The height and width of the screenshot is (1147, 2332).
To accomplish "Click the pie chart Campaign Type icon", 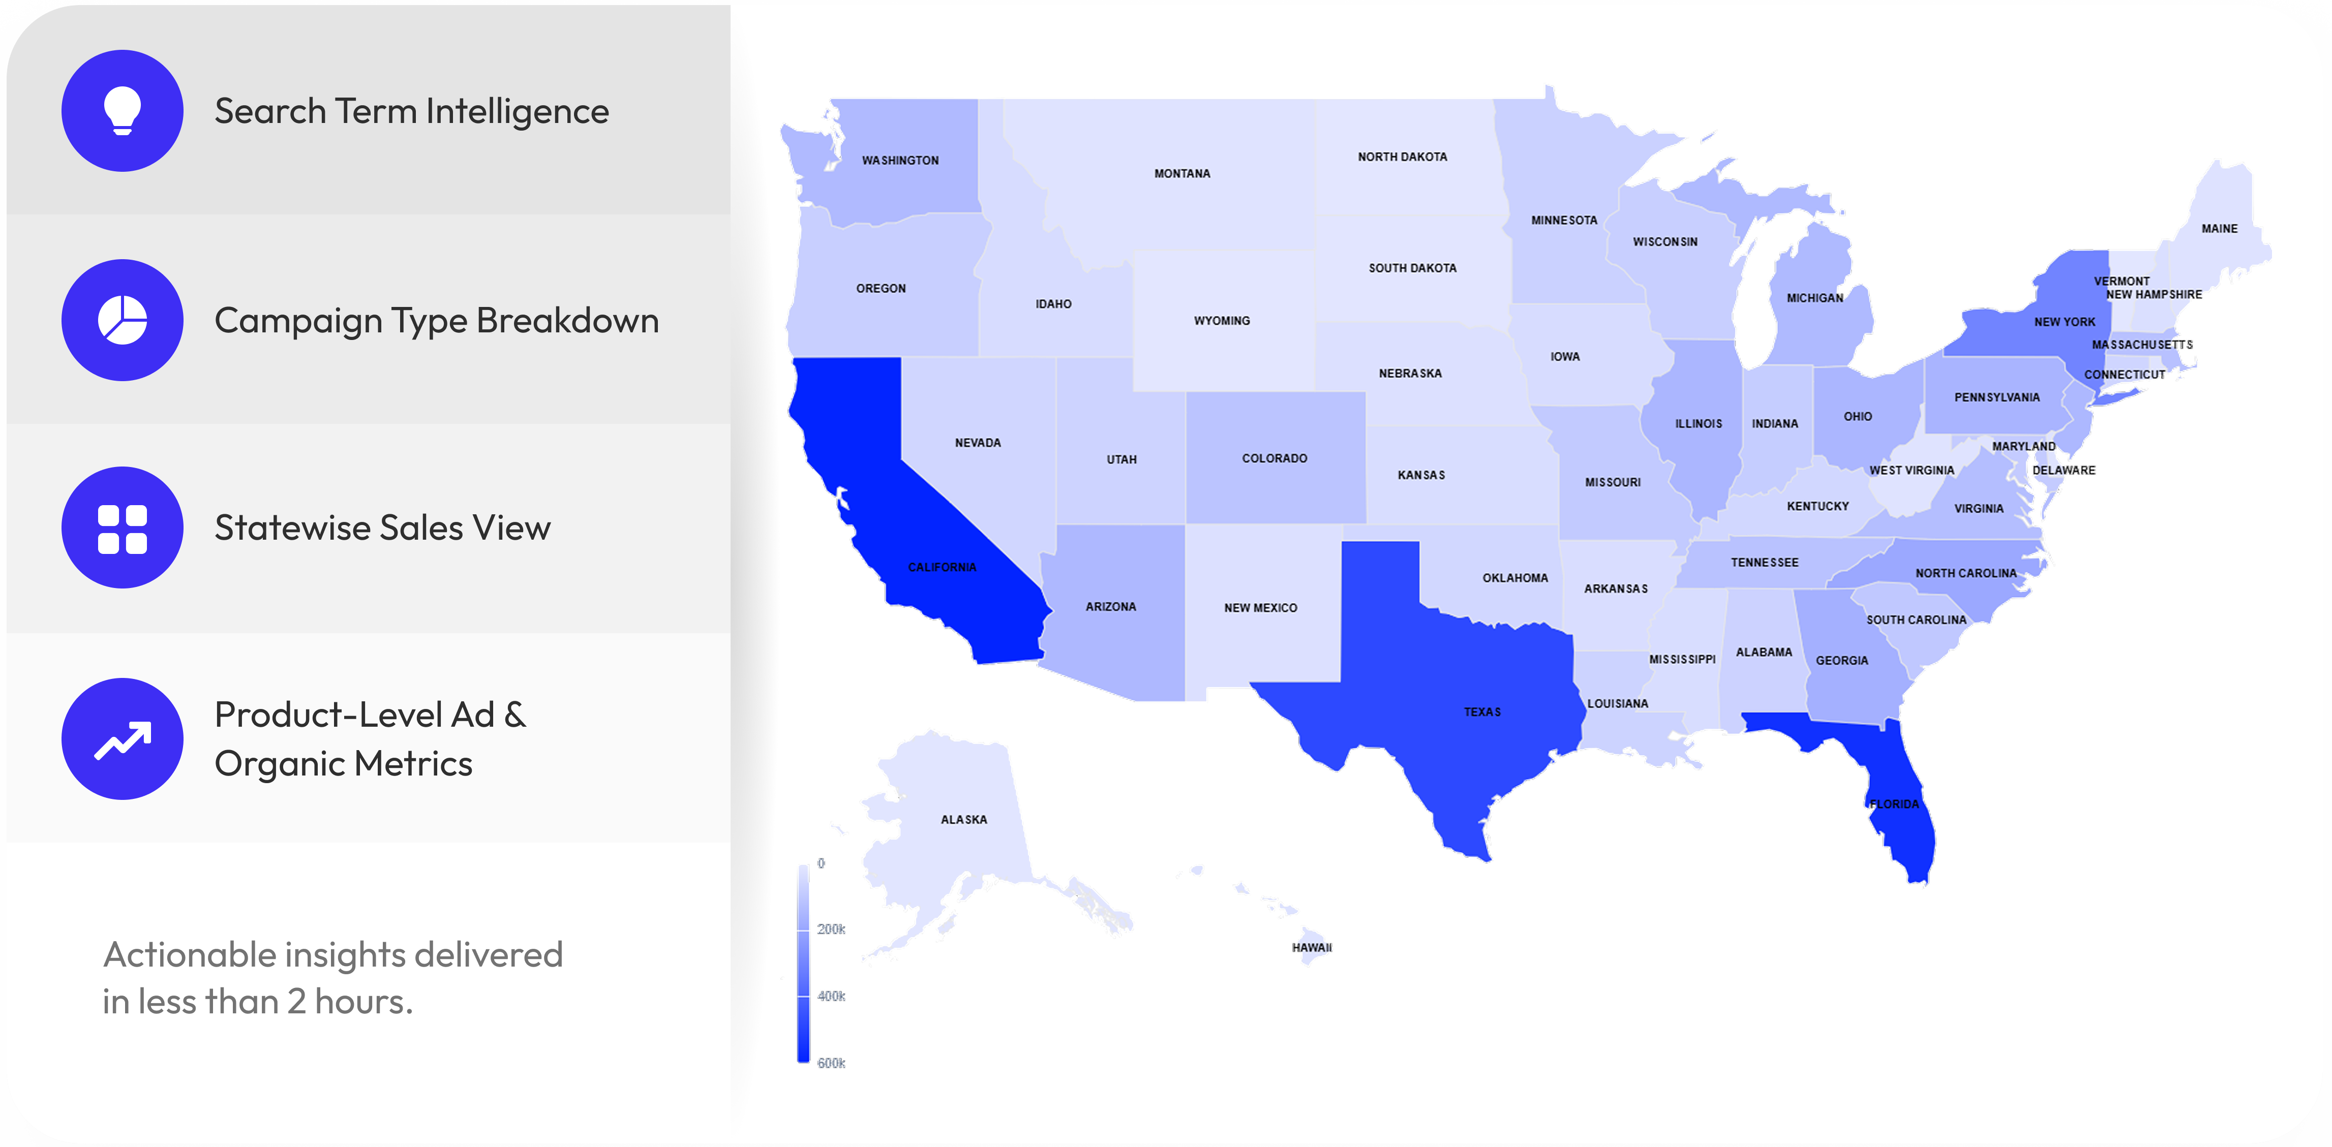I will [x=122, y=320].
